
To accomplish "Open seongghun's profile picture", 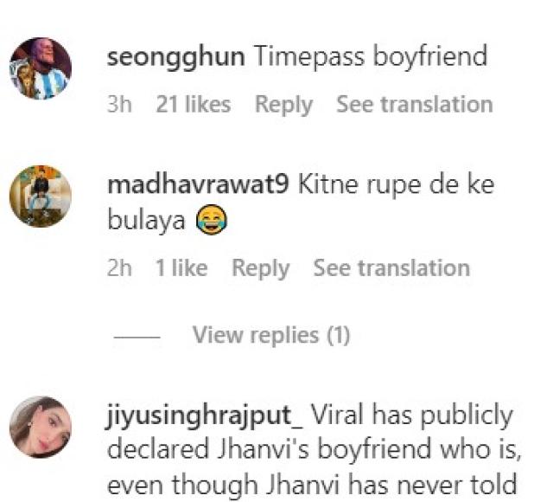I will pos(41,68).
